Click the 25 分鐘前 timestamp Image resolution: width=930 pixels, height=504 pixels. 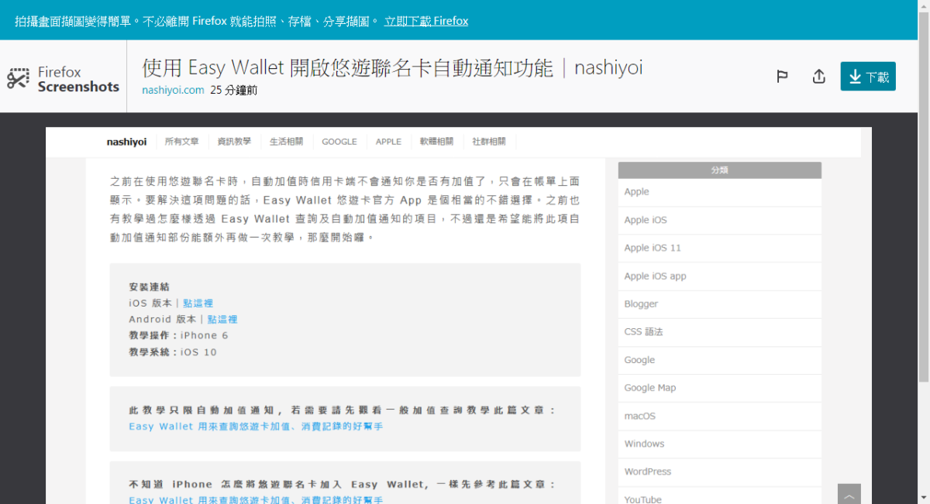(234, 90)
